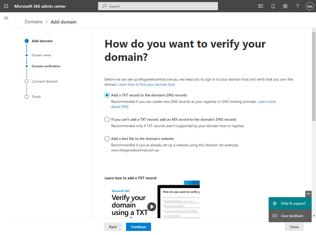Click the Continue button
This screenshot has width=316, height=235.
[139, 227]
